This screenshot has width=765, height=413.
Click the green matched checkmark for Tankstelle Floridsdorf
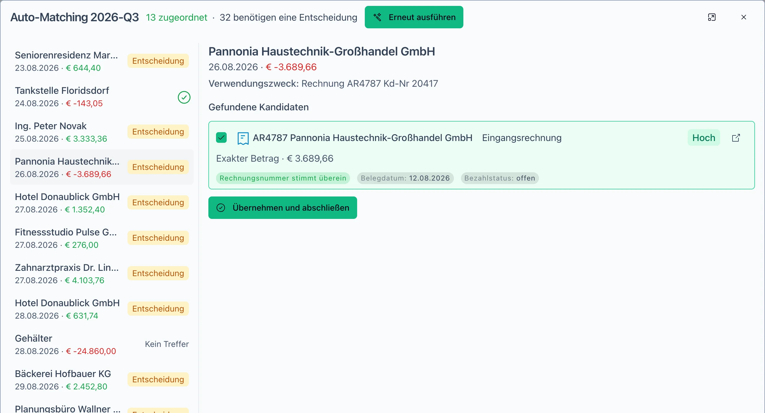click(184, 97)
